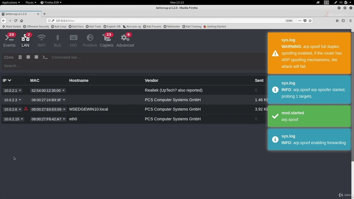Open Firefox hamburger menu
The height and width of the screenshot is (199, 354).
(x=350, y=20)
